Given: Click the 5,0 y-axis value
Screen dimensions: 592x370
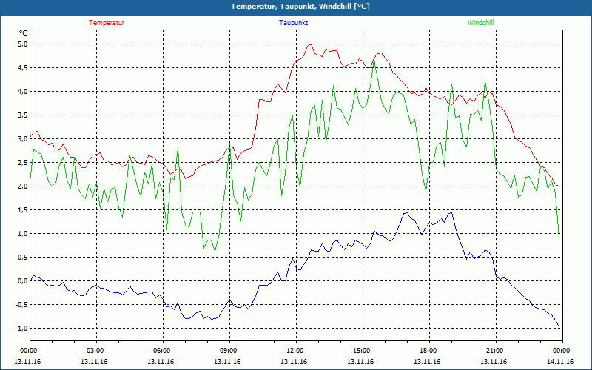Looking at the screenshot, I should coord(23,44).
